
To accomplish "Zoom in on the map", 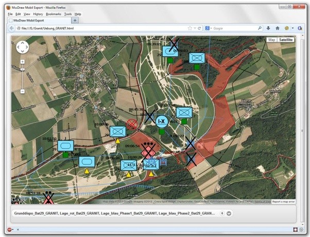I will [x=23, y=62].
